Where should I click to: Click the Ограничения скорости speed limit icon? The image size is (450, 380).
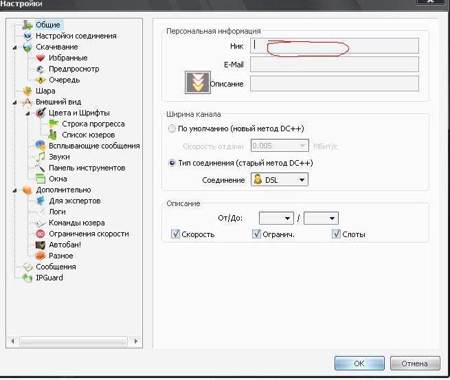pyautogui.click(x=41, y=234)
